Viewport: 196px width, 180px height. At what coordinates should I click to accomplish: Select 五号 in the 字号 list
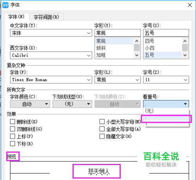(163, 55)
